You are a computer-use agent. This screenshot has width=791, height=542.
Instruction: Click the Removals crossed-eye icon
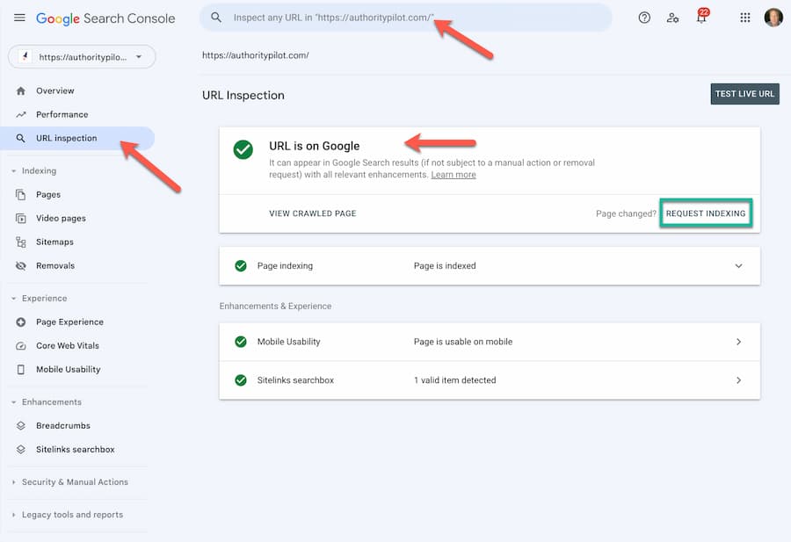[x=21, y=265]
